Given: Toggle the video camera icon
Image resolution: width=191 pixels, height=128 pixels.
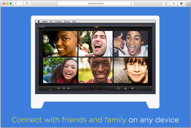Looking at the screenshot, I should [69, 89].
